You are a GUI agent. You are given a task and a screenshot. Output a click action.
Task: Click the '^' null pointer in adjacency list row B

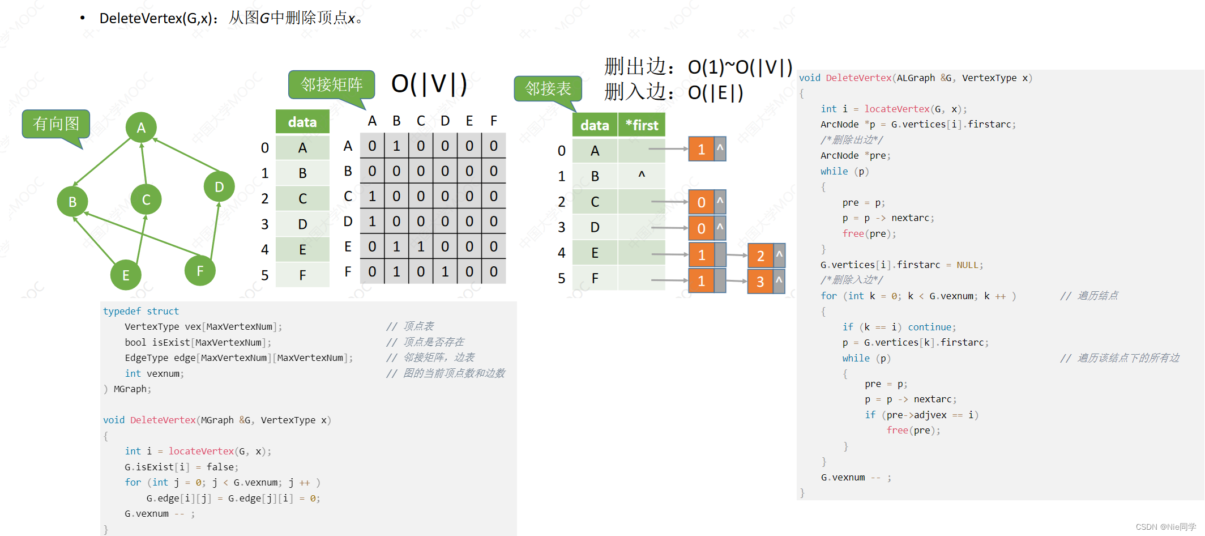coord(642,175)
